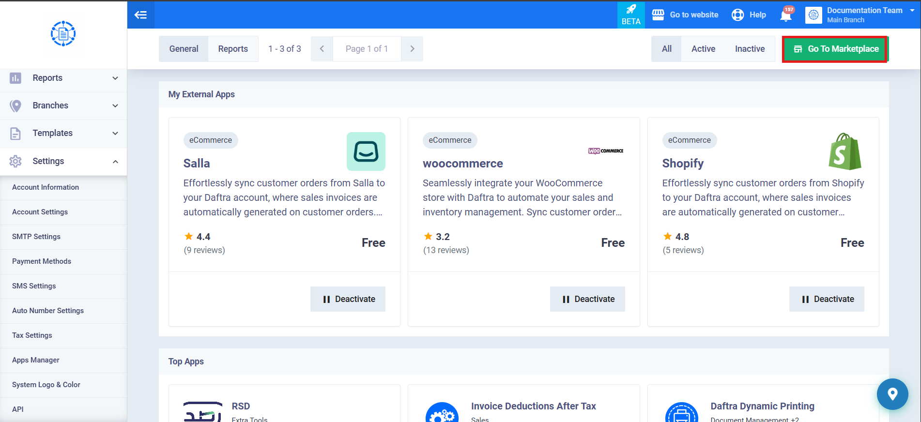
Task: Open Auto Number Settings
Action: [x=63, y=311]
